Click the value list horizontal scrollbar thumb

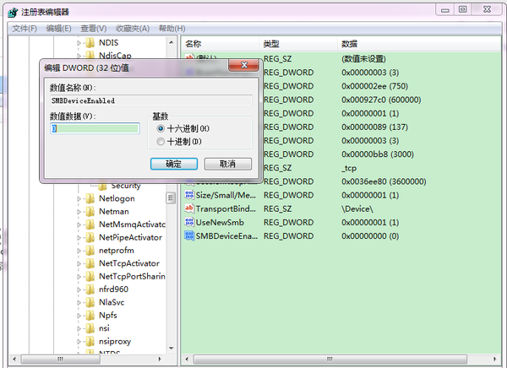[330, 359]
